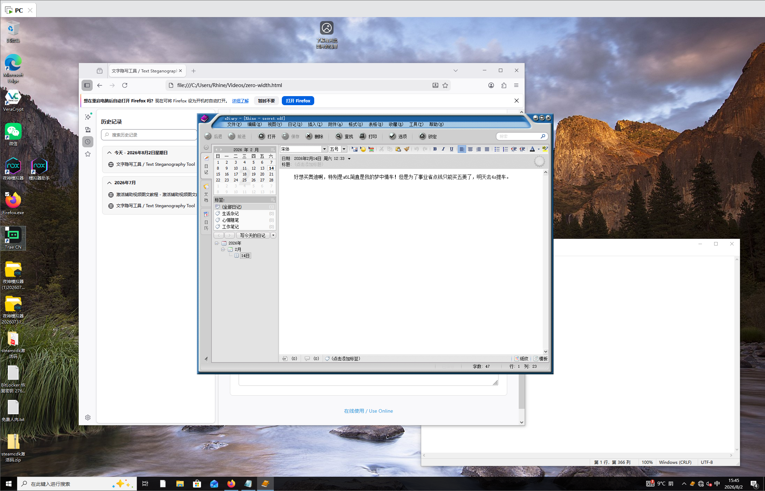Select the 工作笔记 tag in the list

coord(245,227)
